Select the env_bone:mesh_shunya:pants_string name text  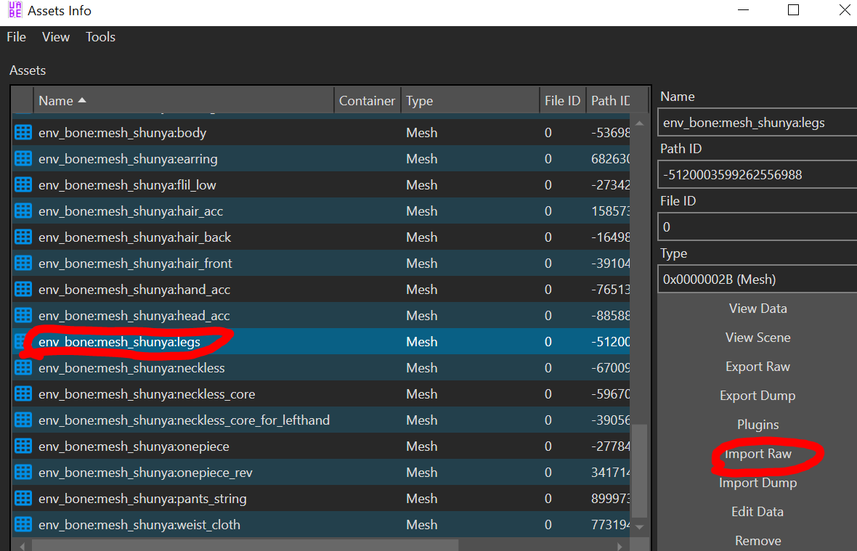click(x=142, y=499)
